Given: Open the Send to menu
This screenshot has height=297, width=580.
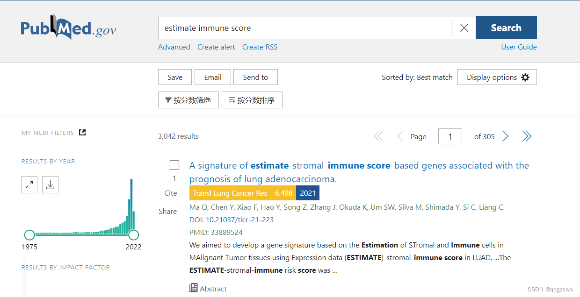Looking at the screenshot, I should coord(255,77).
